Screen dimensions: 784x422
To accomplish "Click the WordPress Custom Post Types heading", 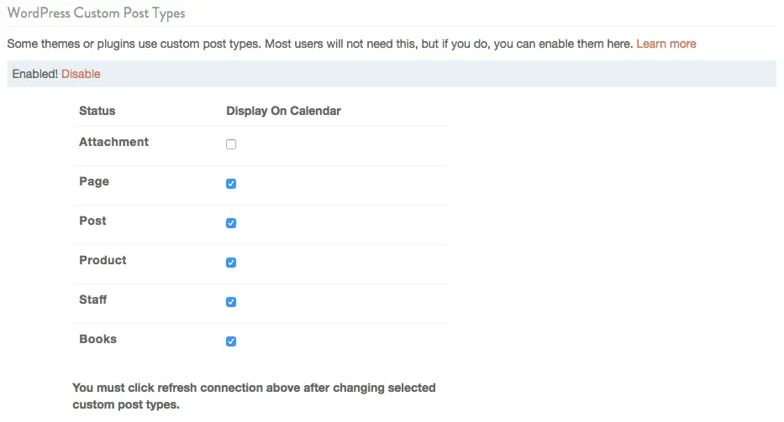I will [96, 13].
